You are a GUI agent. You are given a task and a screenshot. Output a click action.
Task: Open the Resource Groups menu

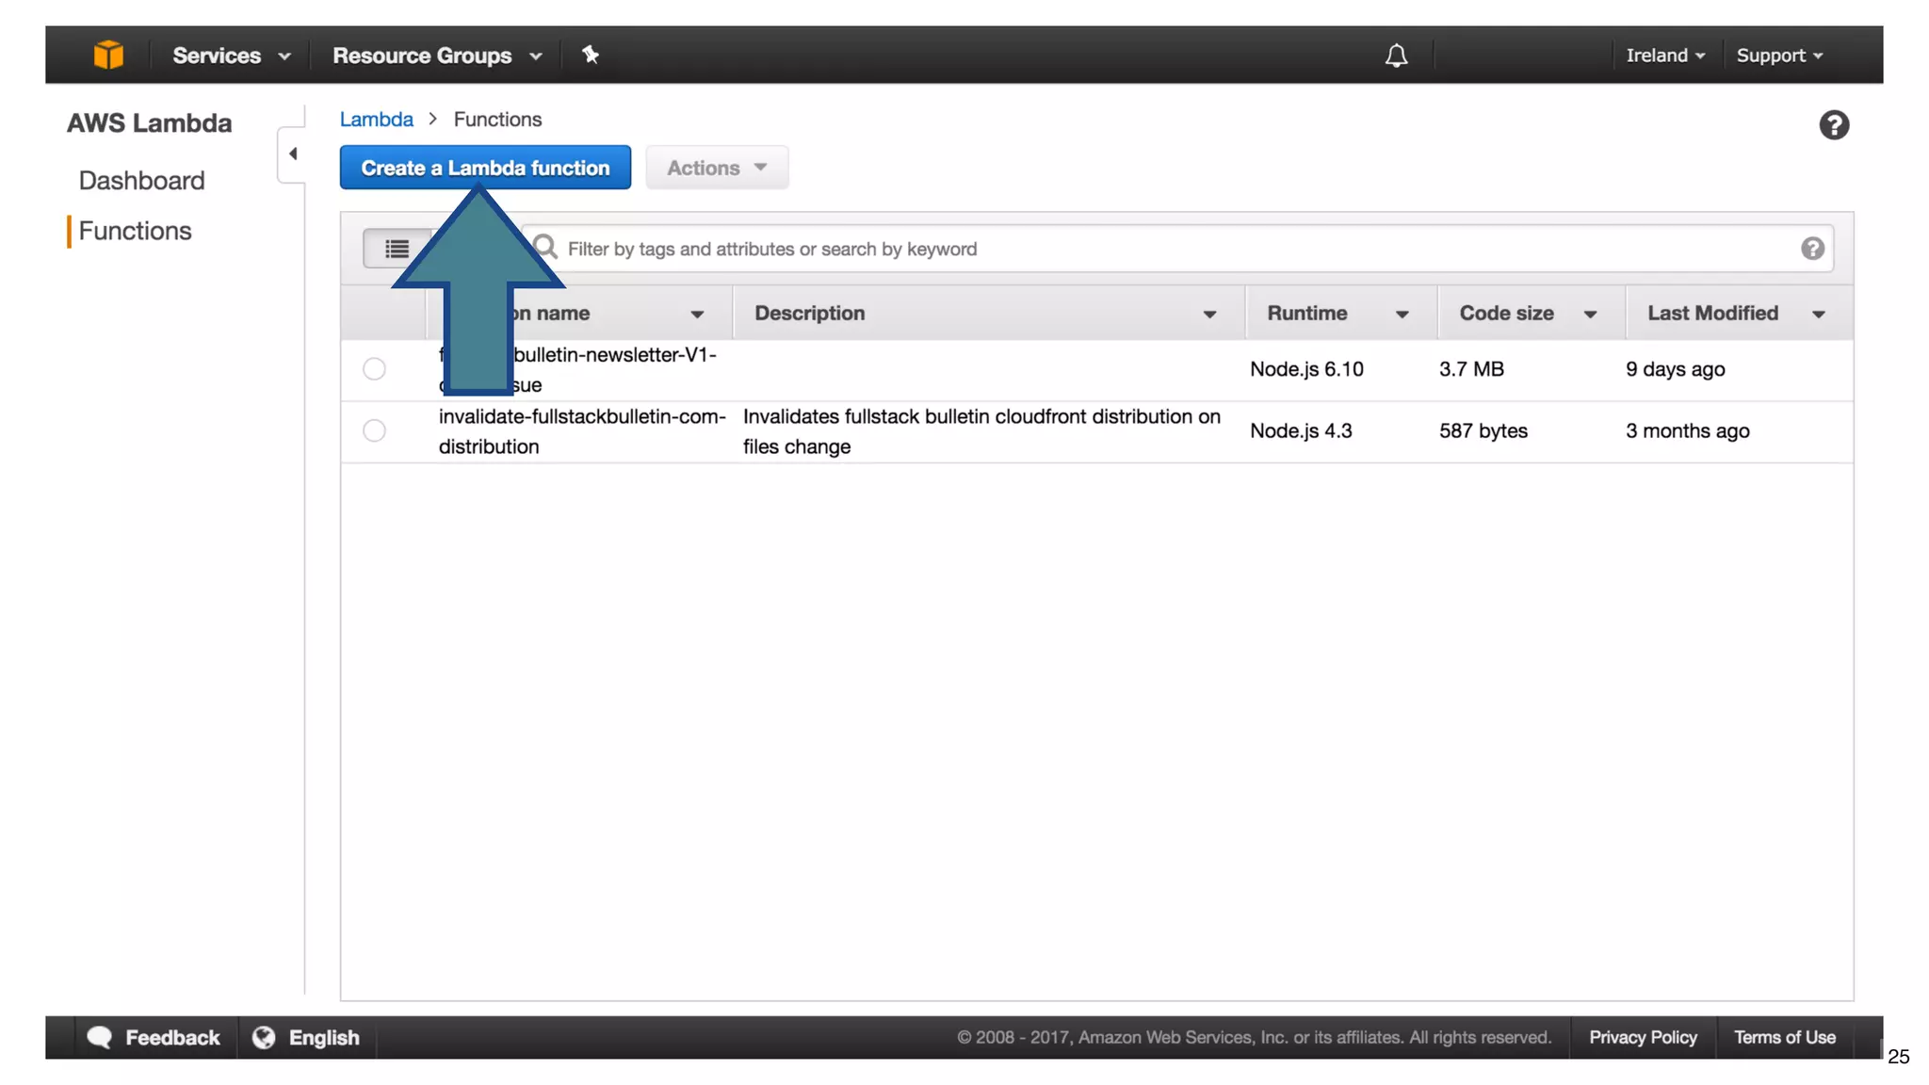tap(437, 56)
